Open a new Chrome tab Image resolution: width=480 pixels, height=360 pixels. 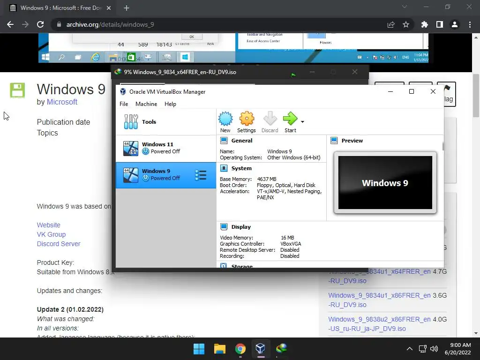pos(127,8)
